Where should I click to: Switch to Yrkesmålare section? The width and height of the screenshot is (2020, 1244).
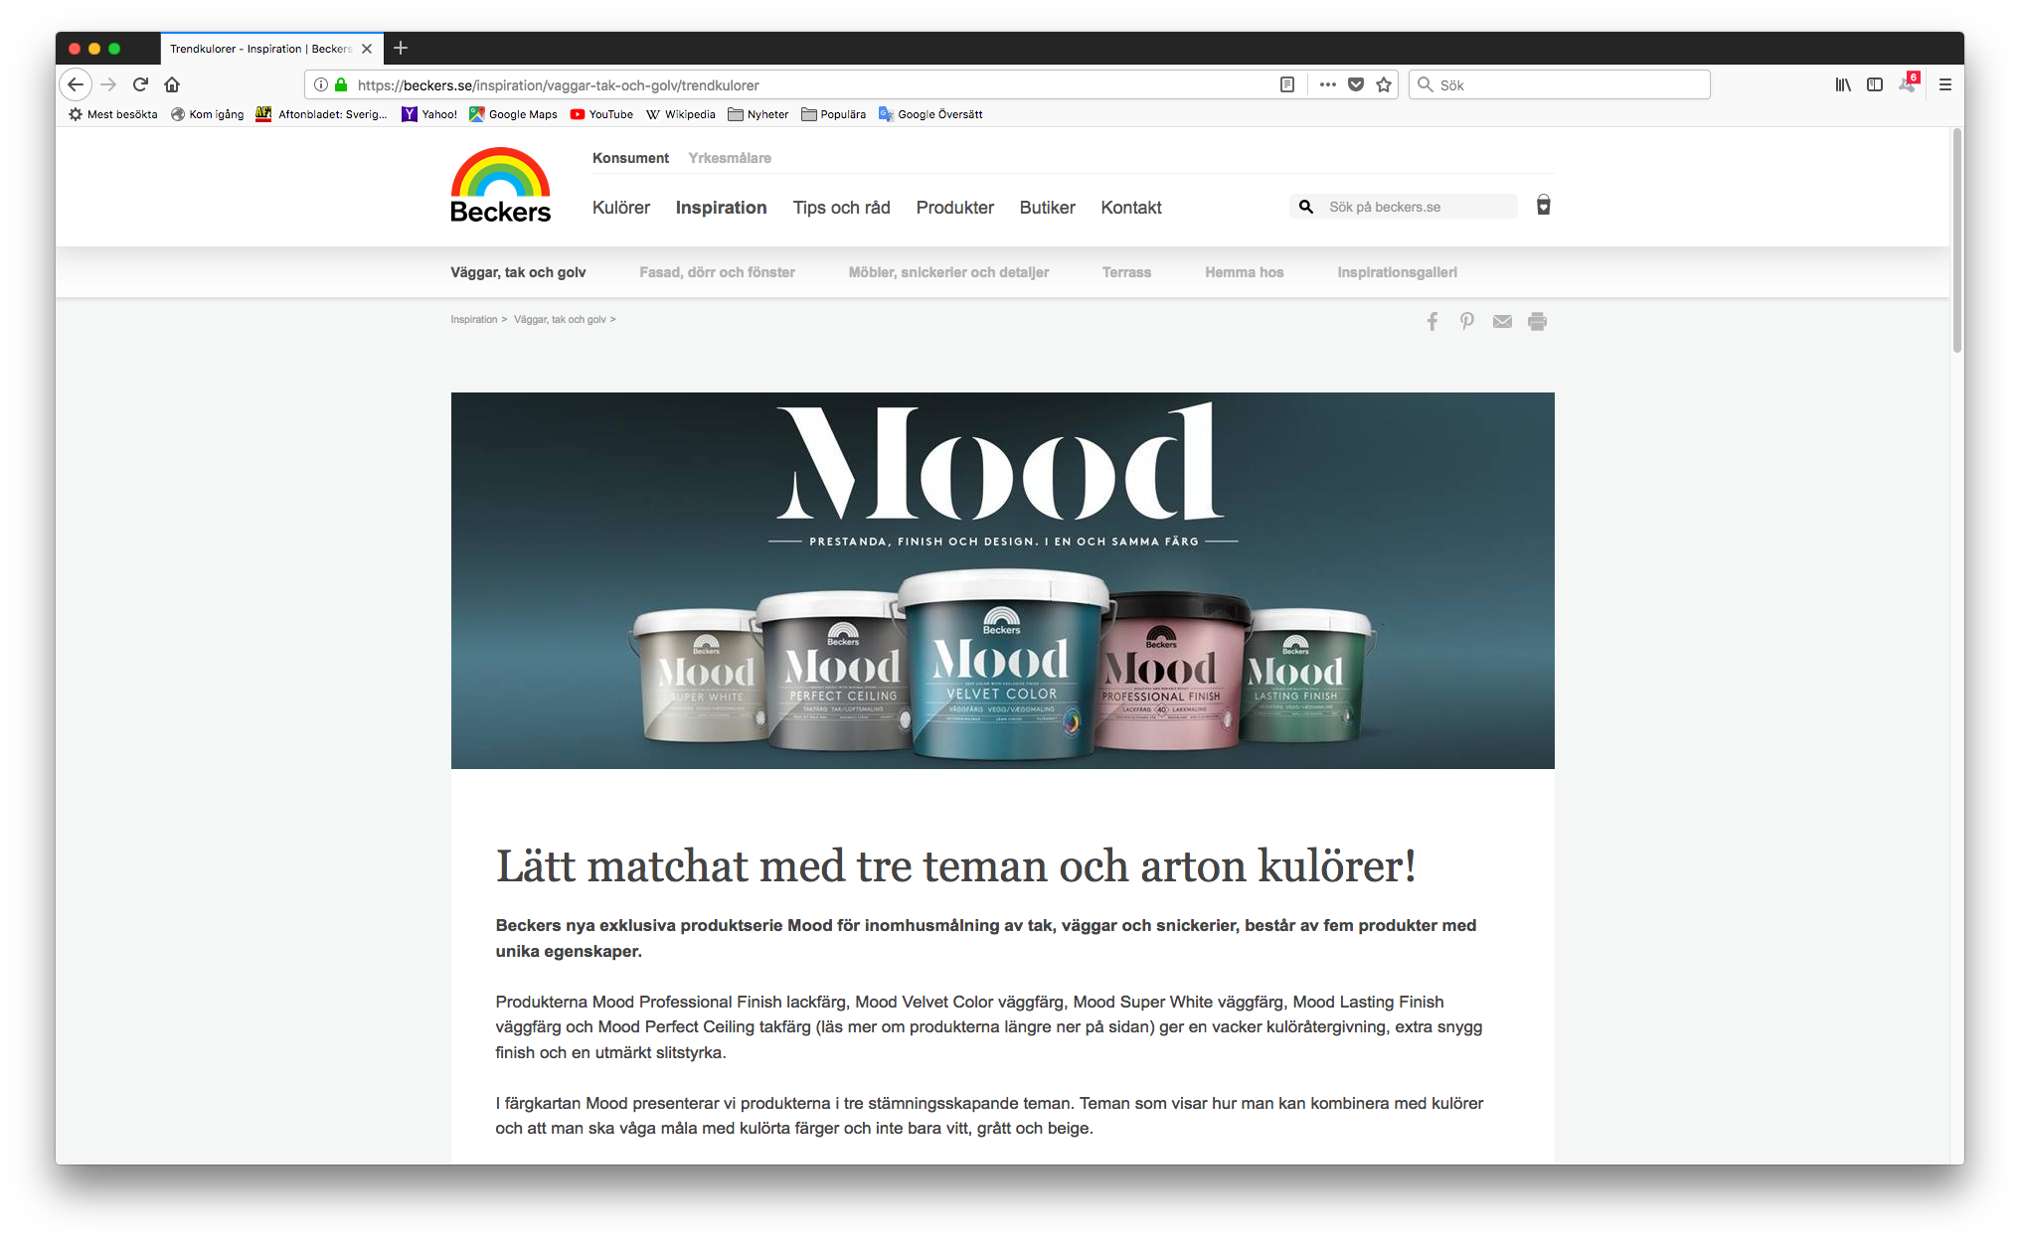[x=730, y=158]
